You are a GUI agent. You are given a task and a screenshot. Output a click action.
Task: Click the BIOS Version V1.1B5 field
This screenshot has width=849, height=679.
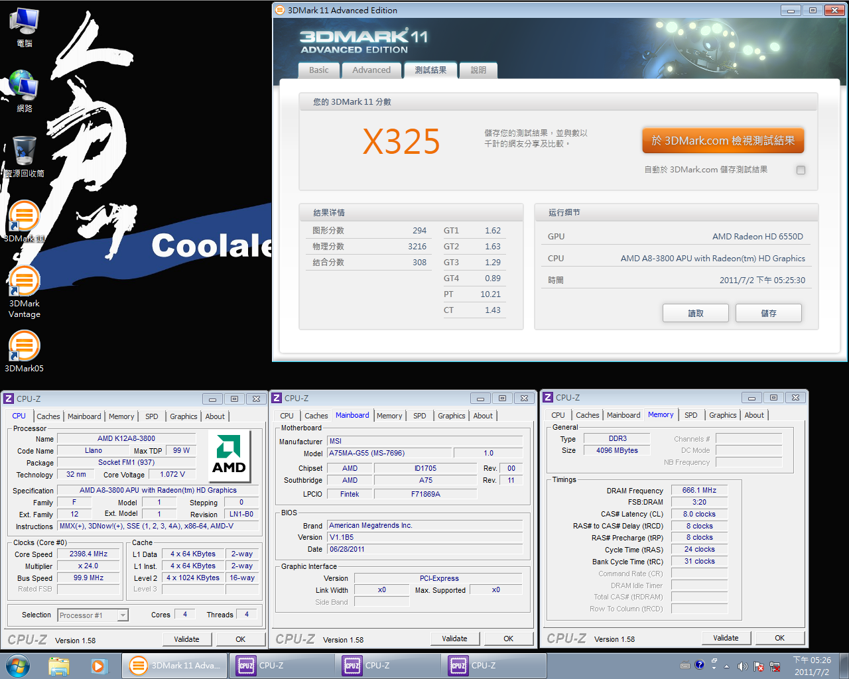point(425,538)
